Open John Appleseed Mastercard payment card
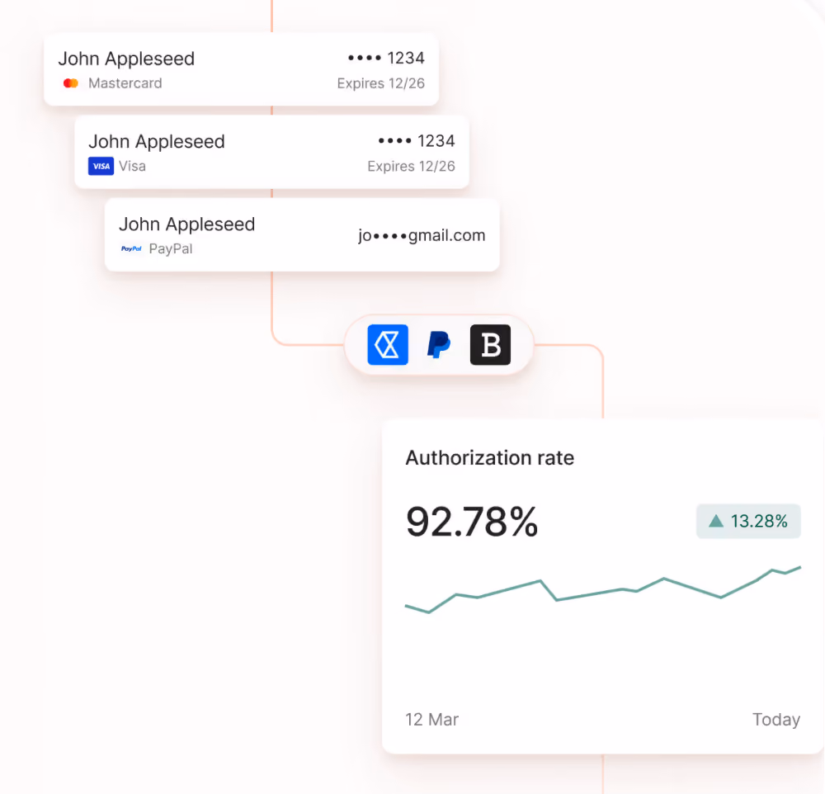This screenshot has height=794, width=825. pyautogui.click(x=242, y=69)
